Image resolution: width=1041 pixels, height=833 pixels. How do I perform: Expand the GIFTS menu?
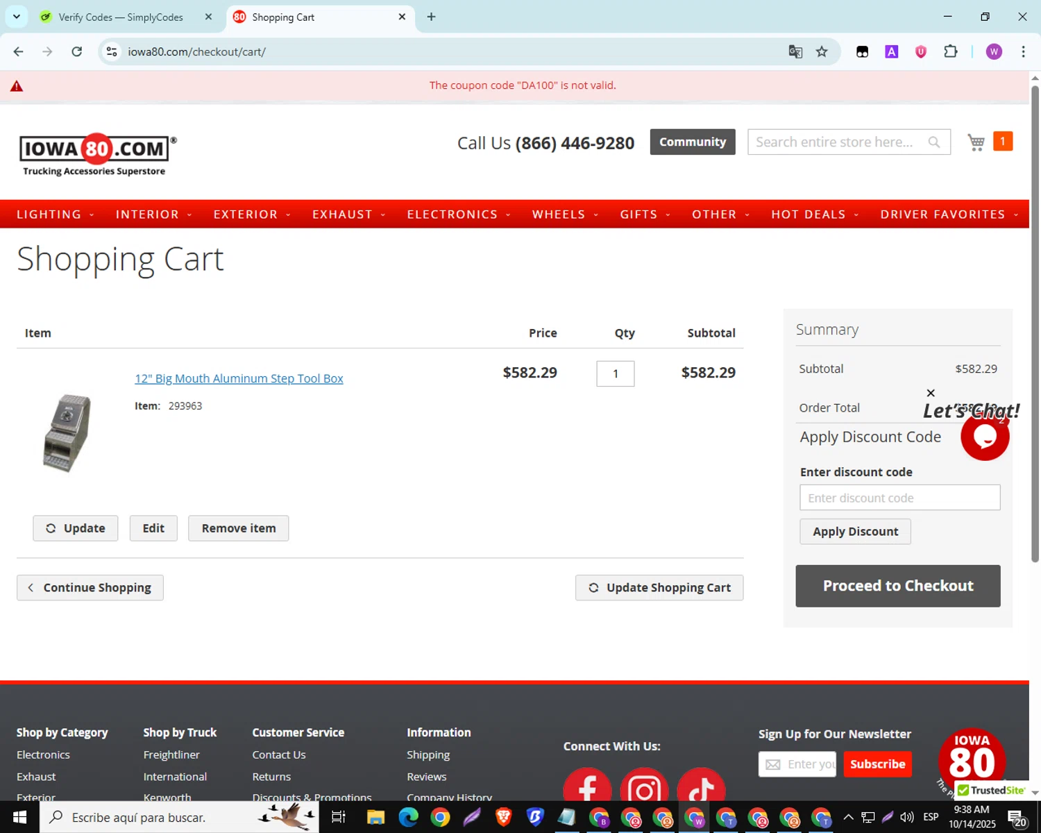click(645, 214)
